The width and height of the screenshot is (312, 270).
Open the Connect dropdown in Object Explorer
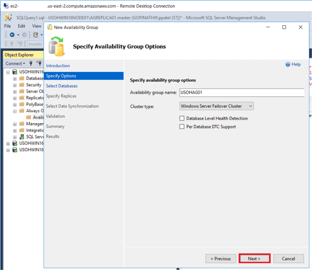pos(15,63)
